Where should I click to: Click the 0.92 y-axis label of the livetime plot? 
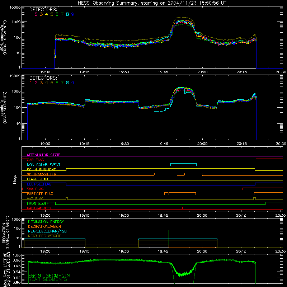point(17,278)
